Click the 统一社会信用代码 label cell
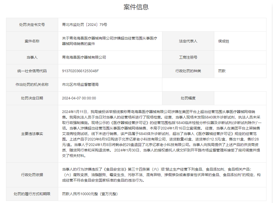 point(32,71)
